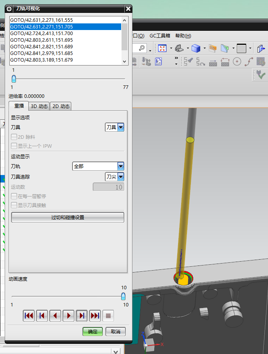Screen dimensions: 268x354
Task: Click the clip section icon
Action: (x=213, y=48)
